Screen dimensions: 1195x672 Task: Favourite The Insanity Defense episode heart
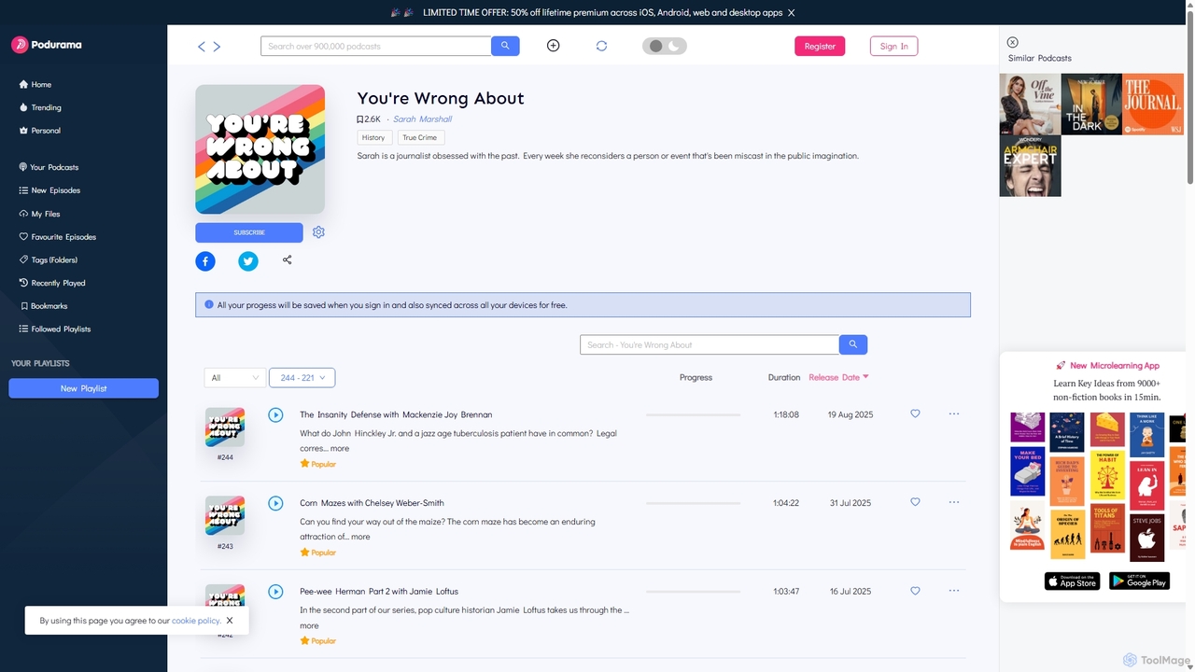pyautogui.click(x=915, y=413)
